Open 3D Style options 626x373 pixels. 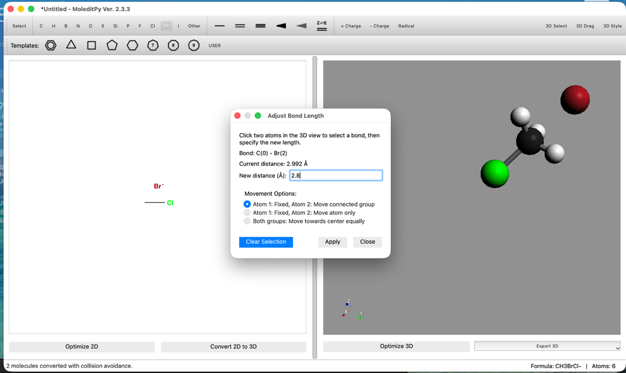pyautogui.click(x=612, y=26)
